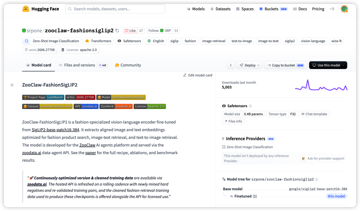The image size is (360, 211).
Task: Go to Models in the top navigation
Action: click(x=196, y=9)
